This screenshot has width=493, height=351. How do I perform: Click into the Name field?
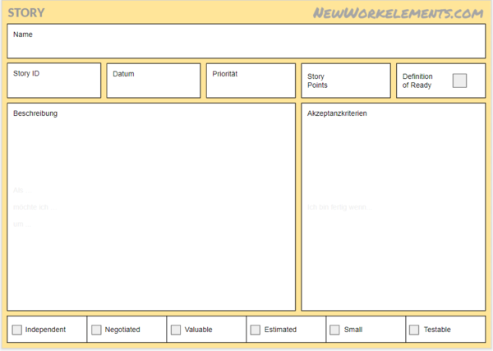246,41
